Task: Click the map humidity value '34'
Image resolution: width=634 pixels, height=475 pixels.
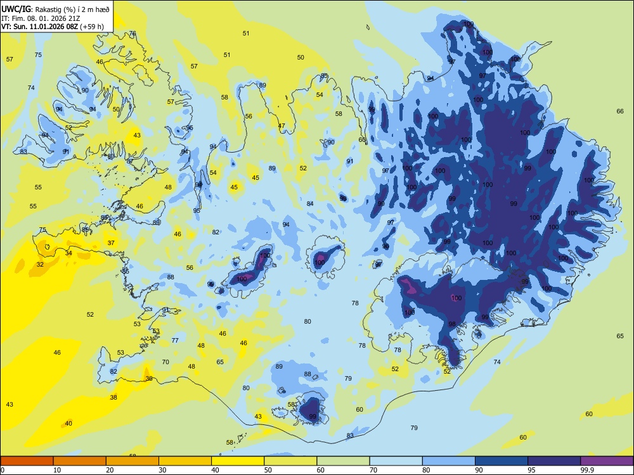Action: click(x=68, y=253)
